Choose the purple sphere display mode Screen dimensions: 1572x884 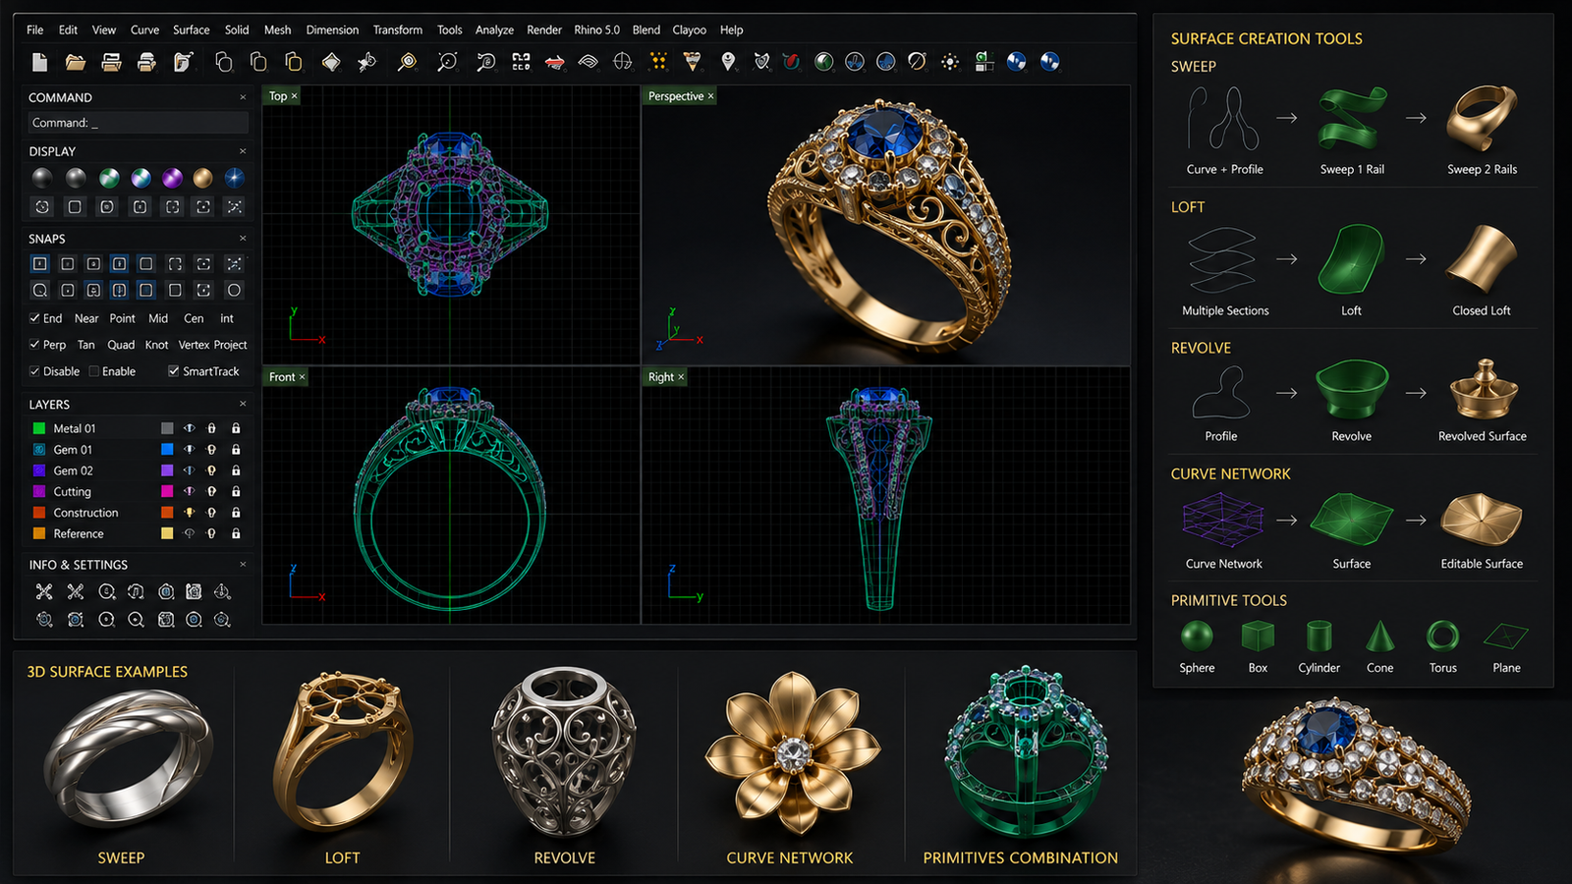[x=172, y=178]
